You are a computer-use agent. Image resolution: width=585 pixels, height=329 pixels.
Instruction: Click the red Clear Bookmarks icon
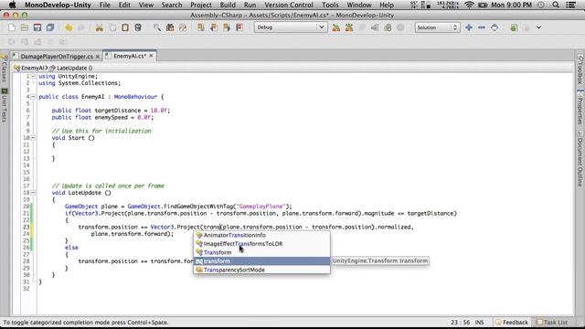(239, 27)
